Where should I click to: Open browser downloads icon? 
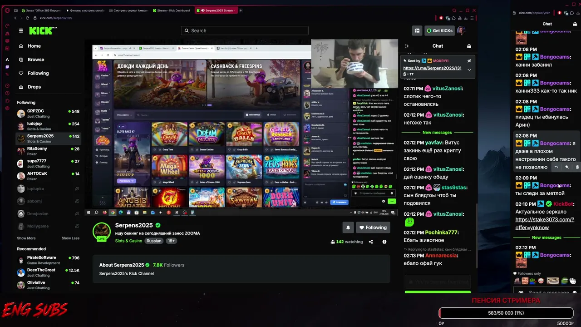[466, 18]
